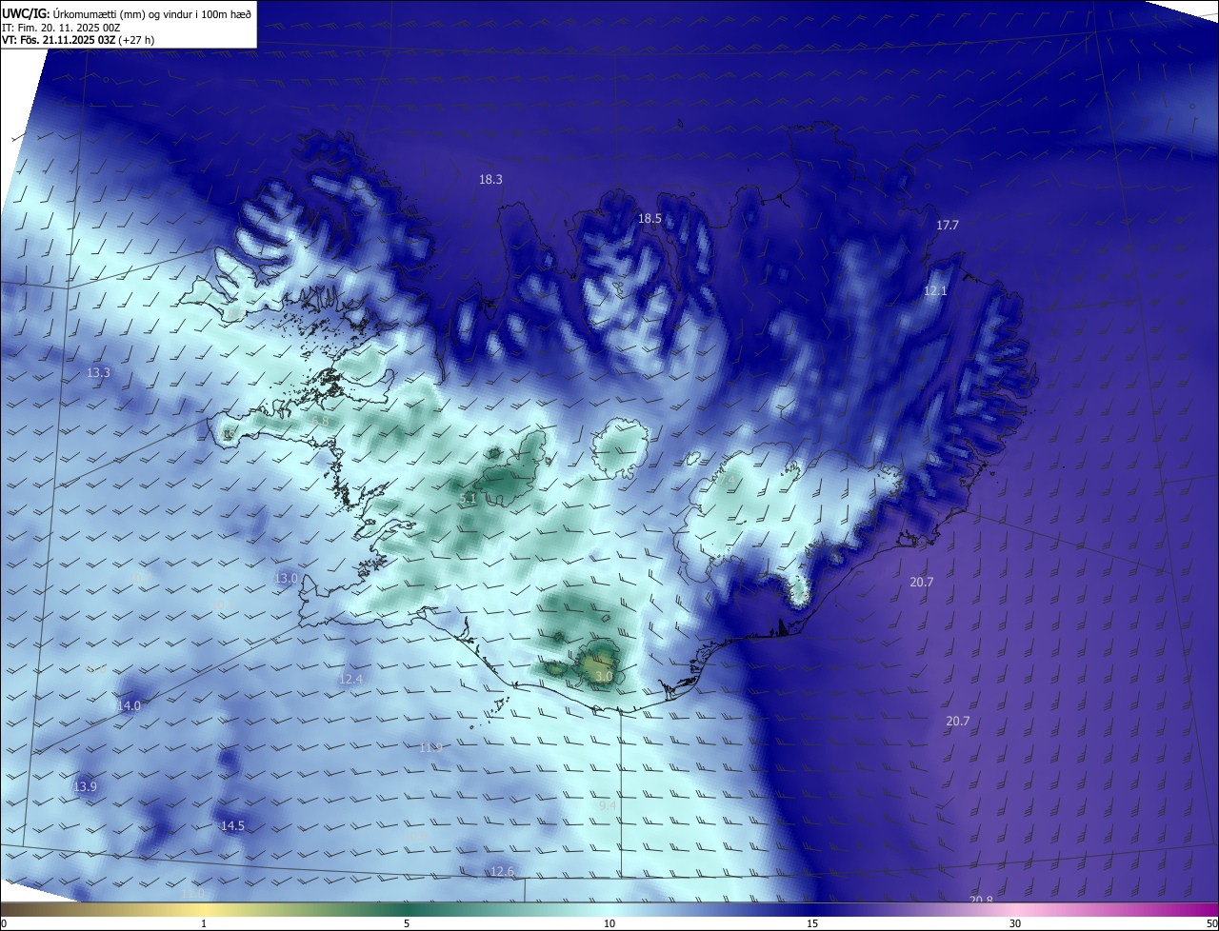This screenshot has height=931, width=1219.
Task: Click the 50 tick on the colorbar
Action: (1211, 923)
